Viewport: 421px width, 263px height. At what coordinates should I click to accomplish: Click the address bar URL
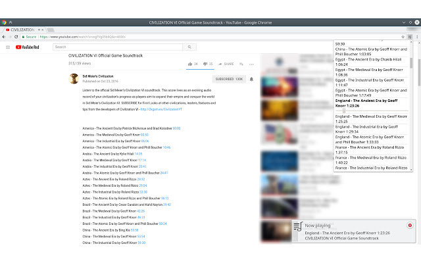[83, 37]
